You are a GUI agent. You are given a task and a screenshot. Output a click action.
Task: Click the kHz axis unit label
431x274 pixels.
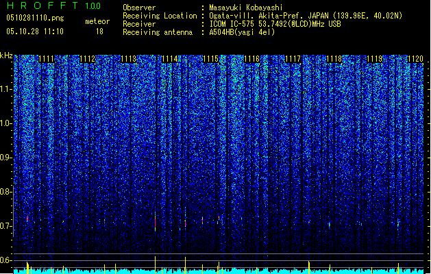(x=6, y=55)
